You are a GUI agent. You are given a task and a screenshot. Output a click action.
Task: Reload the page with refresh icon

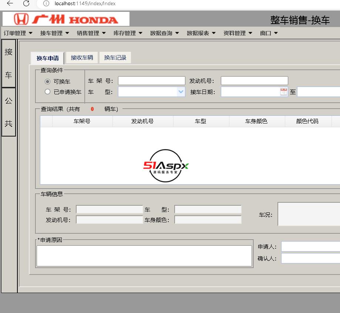click(26, 3)
